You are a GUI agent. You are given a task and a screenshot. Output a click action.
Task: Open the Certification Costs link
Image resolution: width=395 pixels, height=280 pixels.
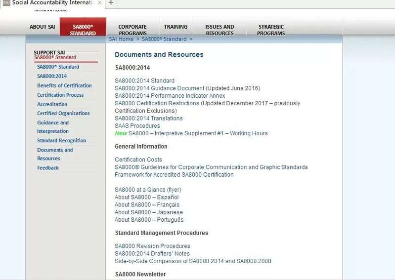[x=138, y=160]
